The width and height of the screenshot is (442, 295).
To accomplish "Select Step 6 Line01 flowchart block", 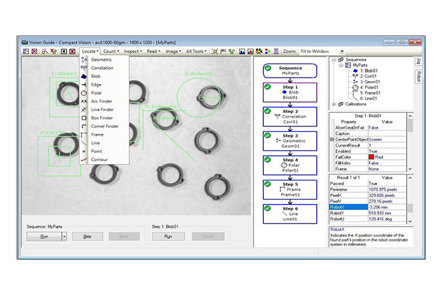I will click(290, 214).
